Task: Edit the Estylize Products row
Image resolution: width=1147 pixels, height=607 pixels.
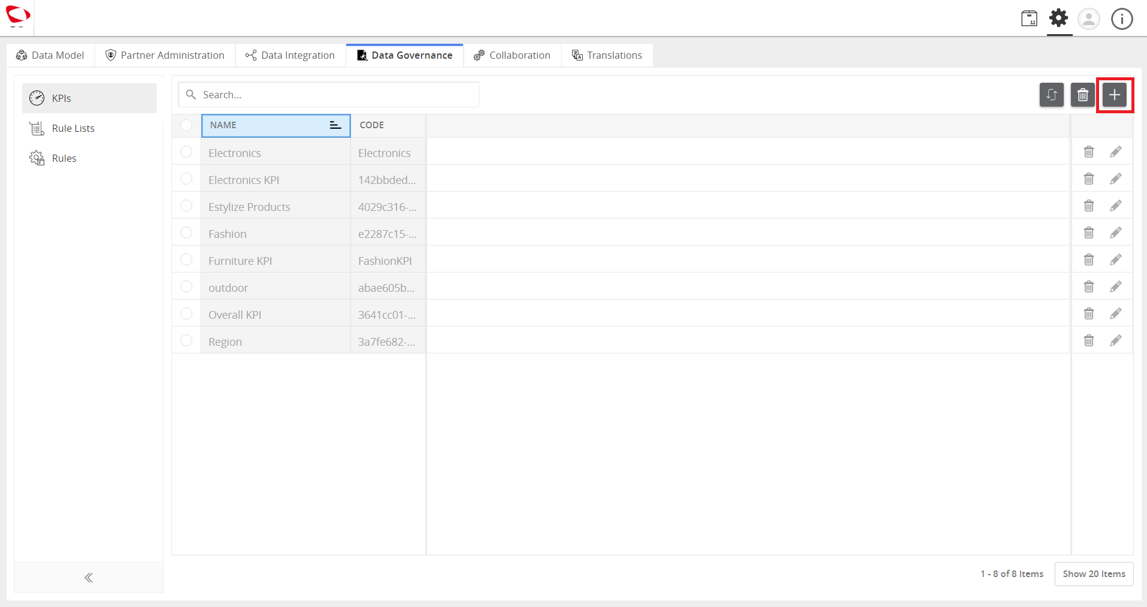Action: (1116, 206)
